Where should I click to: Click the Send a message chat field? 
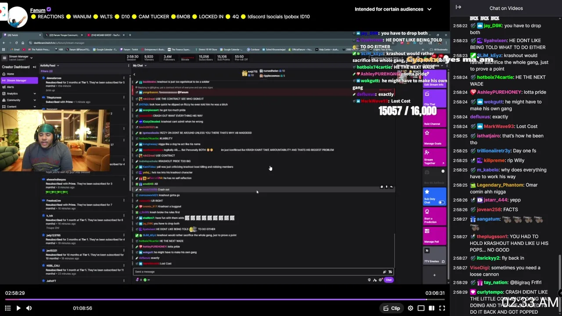[263, 272]
